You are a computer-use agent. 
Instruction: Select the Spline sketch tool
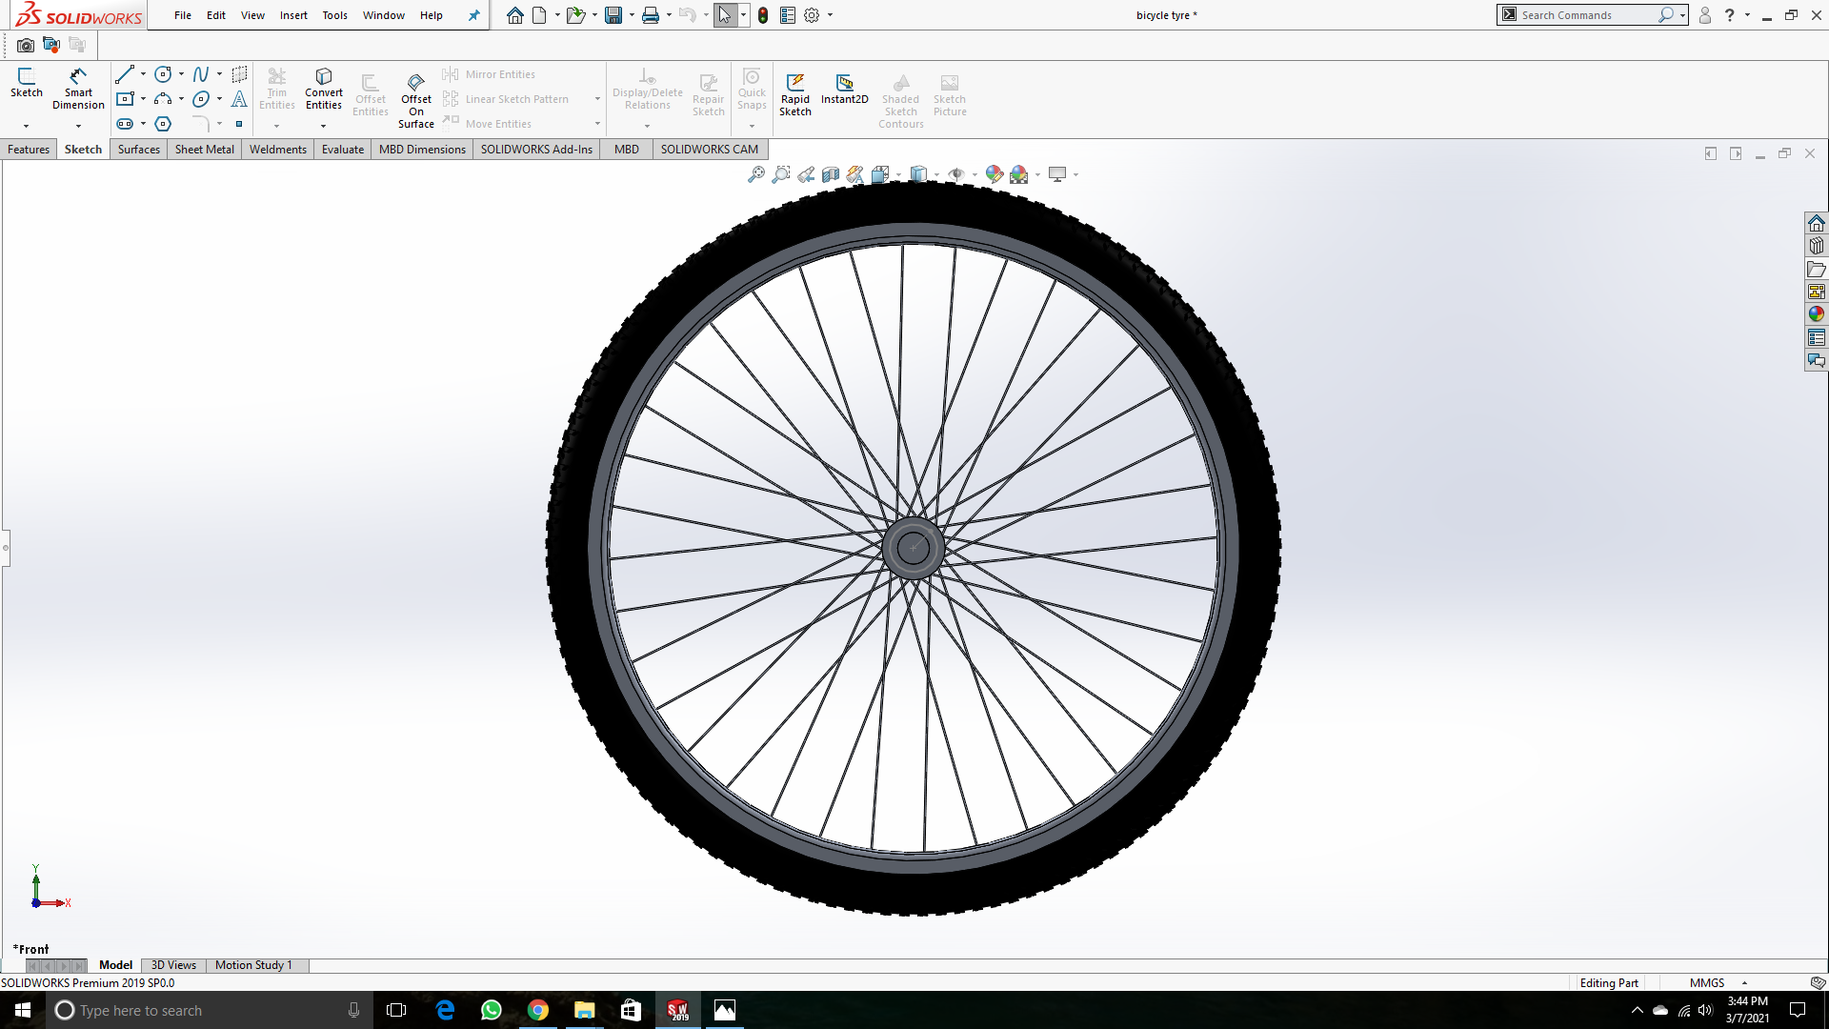pyautogui.click(x=201, y=74)
